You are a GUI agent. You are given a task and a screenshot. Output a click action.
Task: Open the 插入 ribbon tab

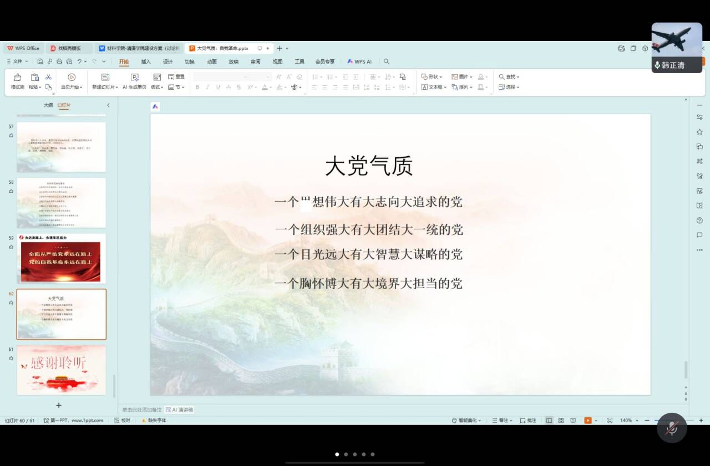145,62
